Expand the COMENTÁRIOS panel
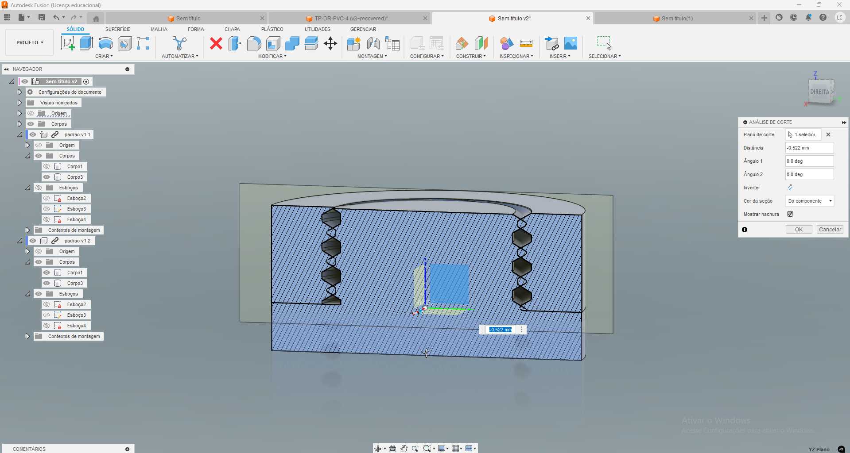 point(127,449)
